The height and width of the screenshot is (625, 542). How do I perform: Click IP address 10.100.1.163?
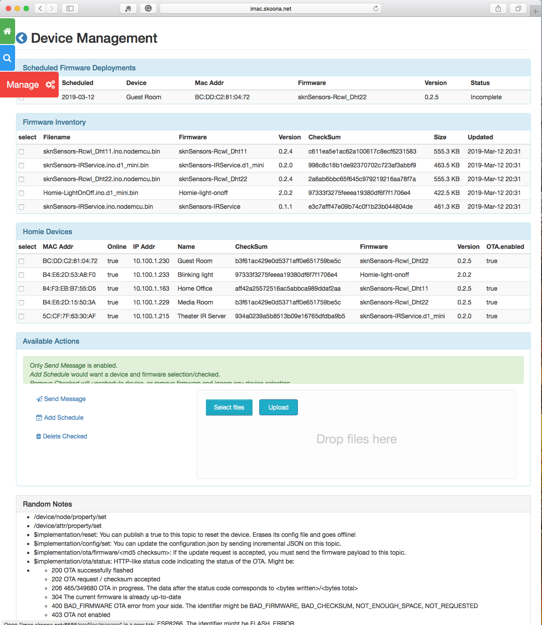coord(151,288)
